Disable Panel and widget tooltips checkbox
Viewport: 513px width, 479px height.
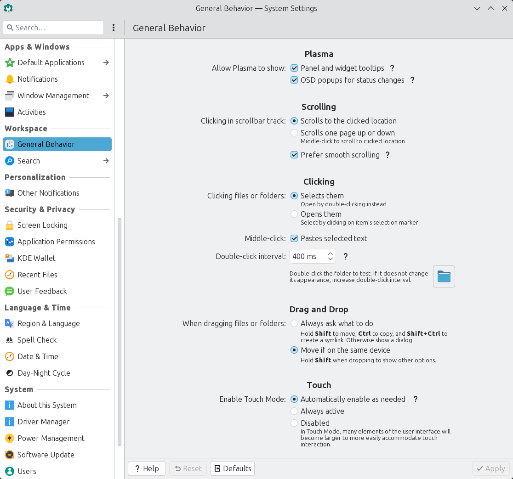294,68
